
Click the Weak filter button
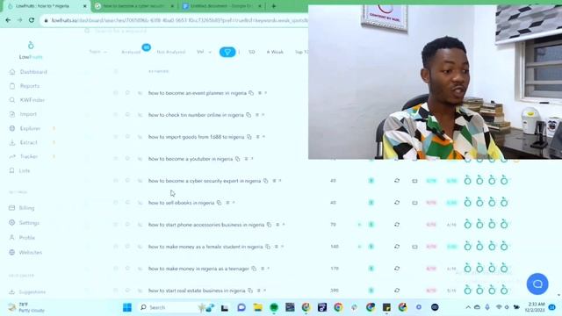point(275,52)
